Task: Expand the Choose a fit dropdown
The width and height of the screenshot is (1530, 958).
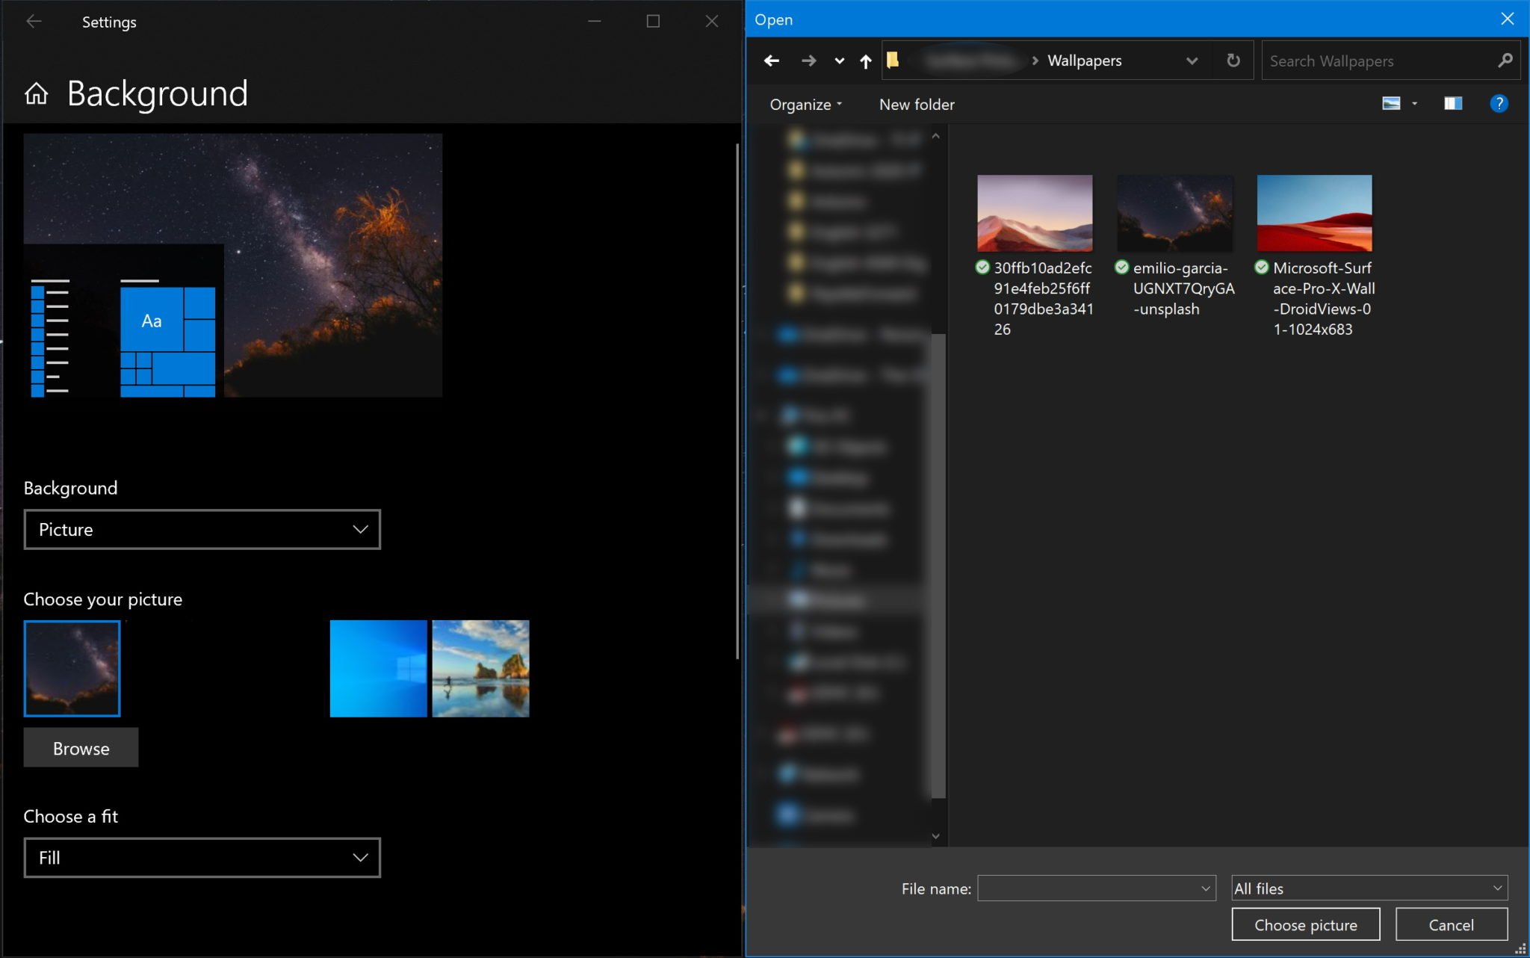Action: point(202,856)
